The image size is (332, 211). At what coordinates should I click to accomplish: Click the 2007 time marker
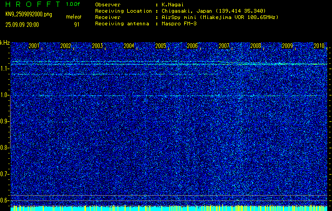coord(224,46)
